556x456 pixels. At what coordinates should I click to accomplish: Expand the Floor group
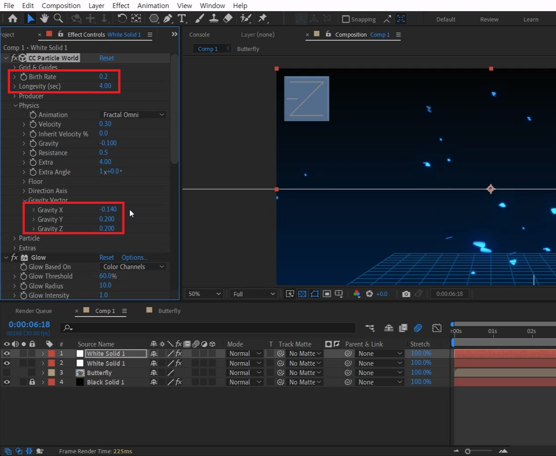click(x=24, y=182)
